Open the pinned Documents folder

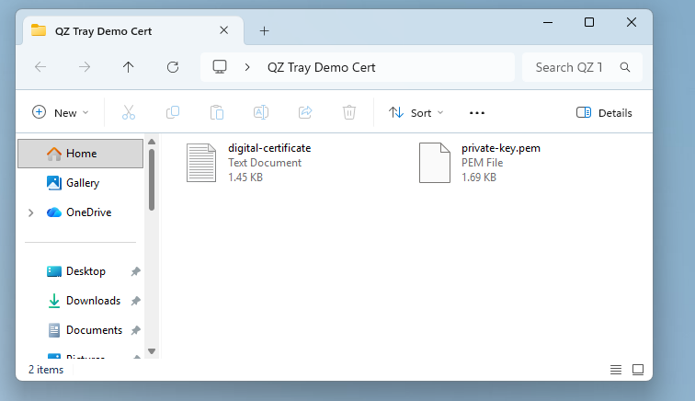(94, 330)
